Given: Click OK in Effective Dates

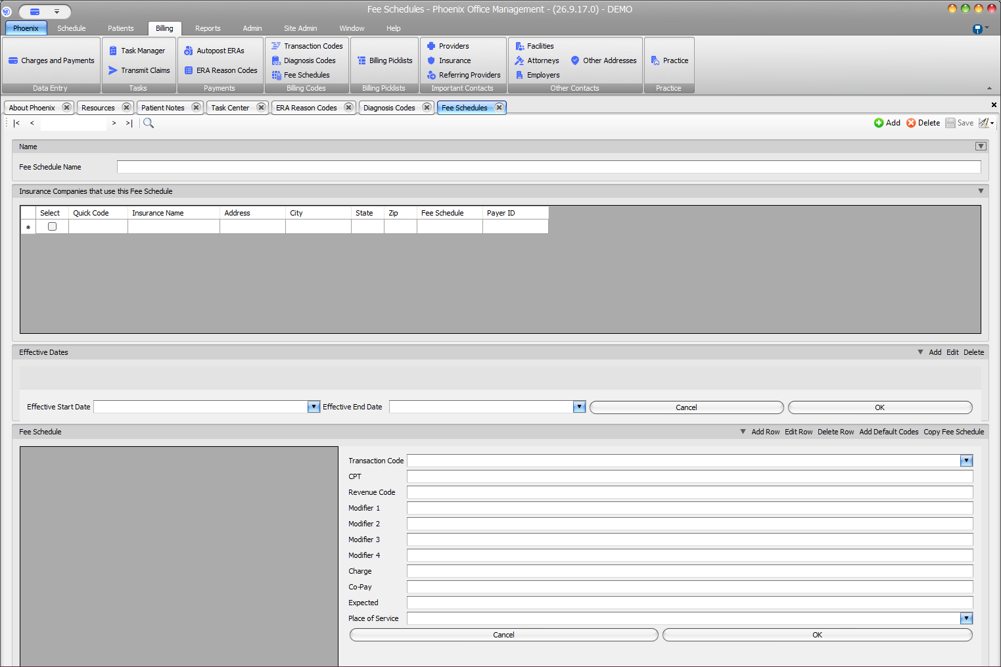Looking at the screenshot, I should (x=879, y=407).
